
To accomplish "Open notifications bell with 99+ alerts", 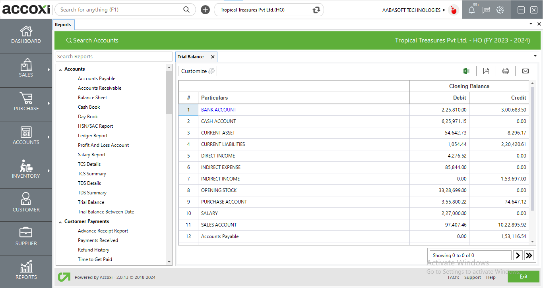I will tap(471, 10).
